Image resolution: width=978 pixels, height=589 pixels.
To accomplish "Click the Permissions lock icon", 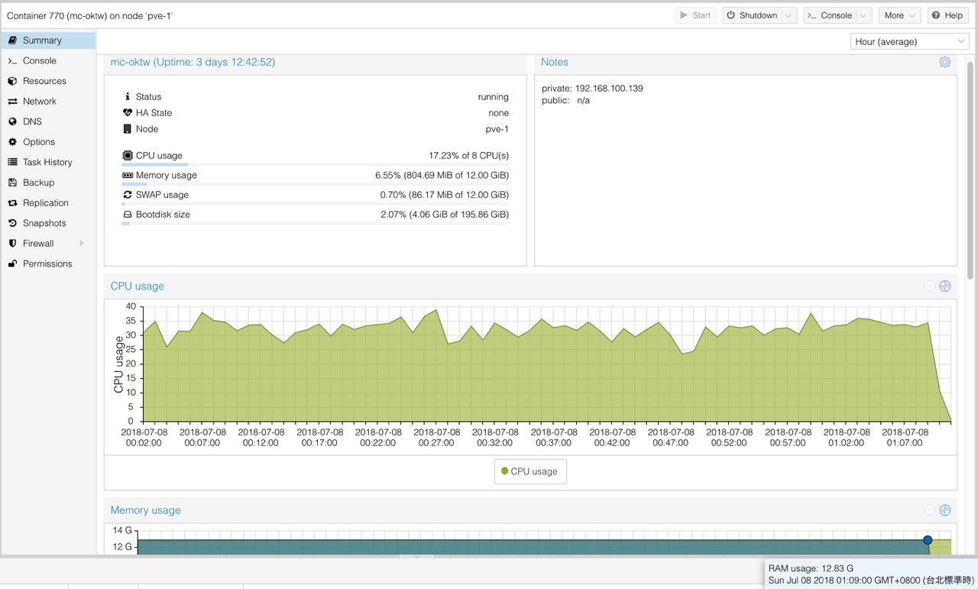I will pos(12,264).
